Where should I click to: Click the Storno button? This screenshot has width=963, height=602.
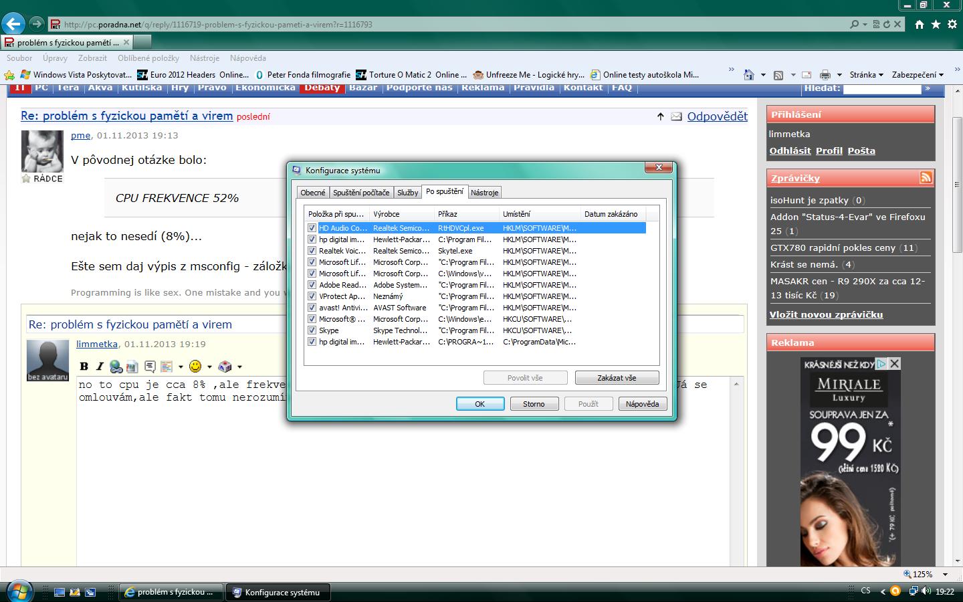[x=534, y=404]
